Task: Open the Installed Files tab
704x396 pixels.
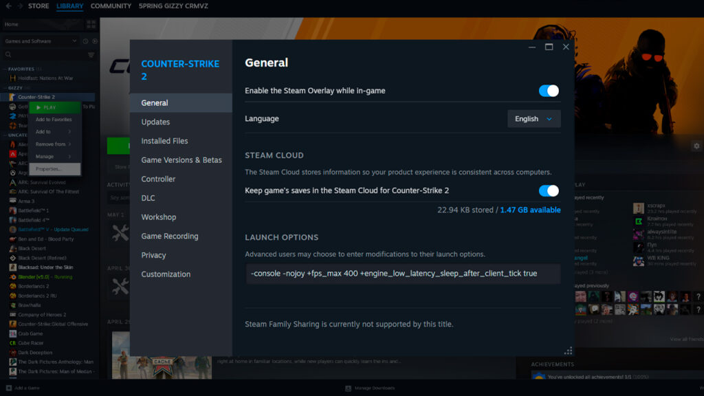Action: [x=181, y=141]
